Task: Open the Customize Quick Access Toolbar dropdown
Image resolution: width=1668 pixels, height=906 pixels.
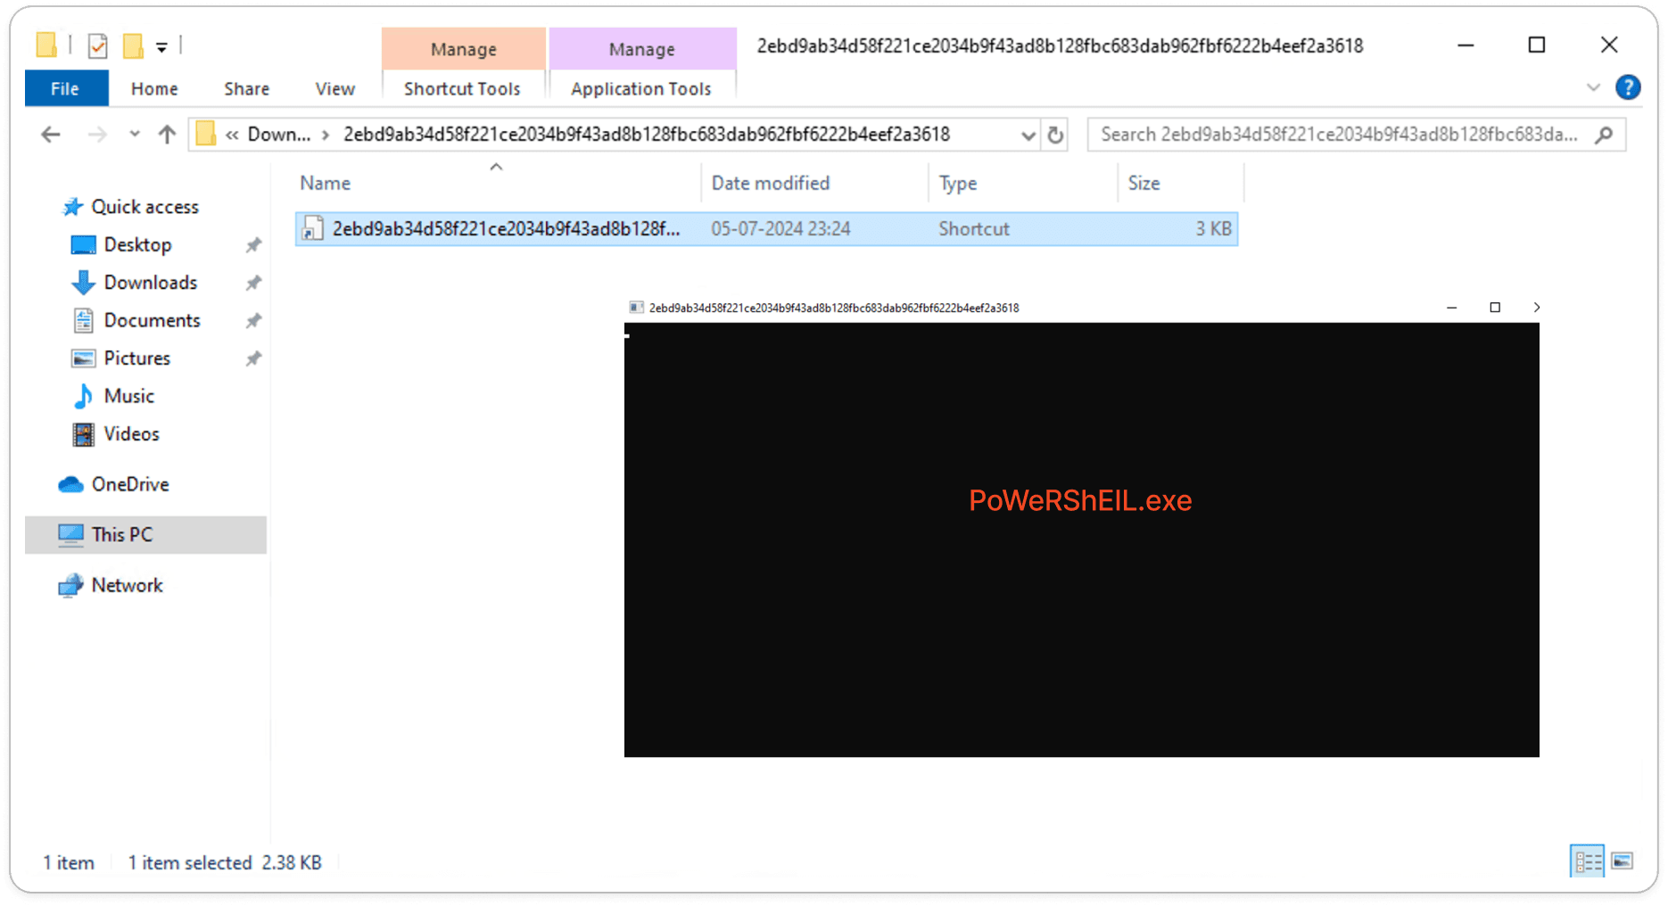Action: tap(161, 47)
